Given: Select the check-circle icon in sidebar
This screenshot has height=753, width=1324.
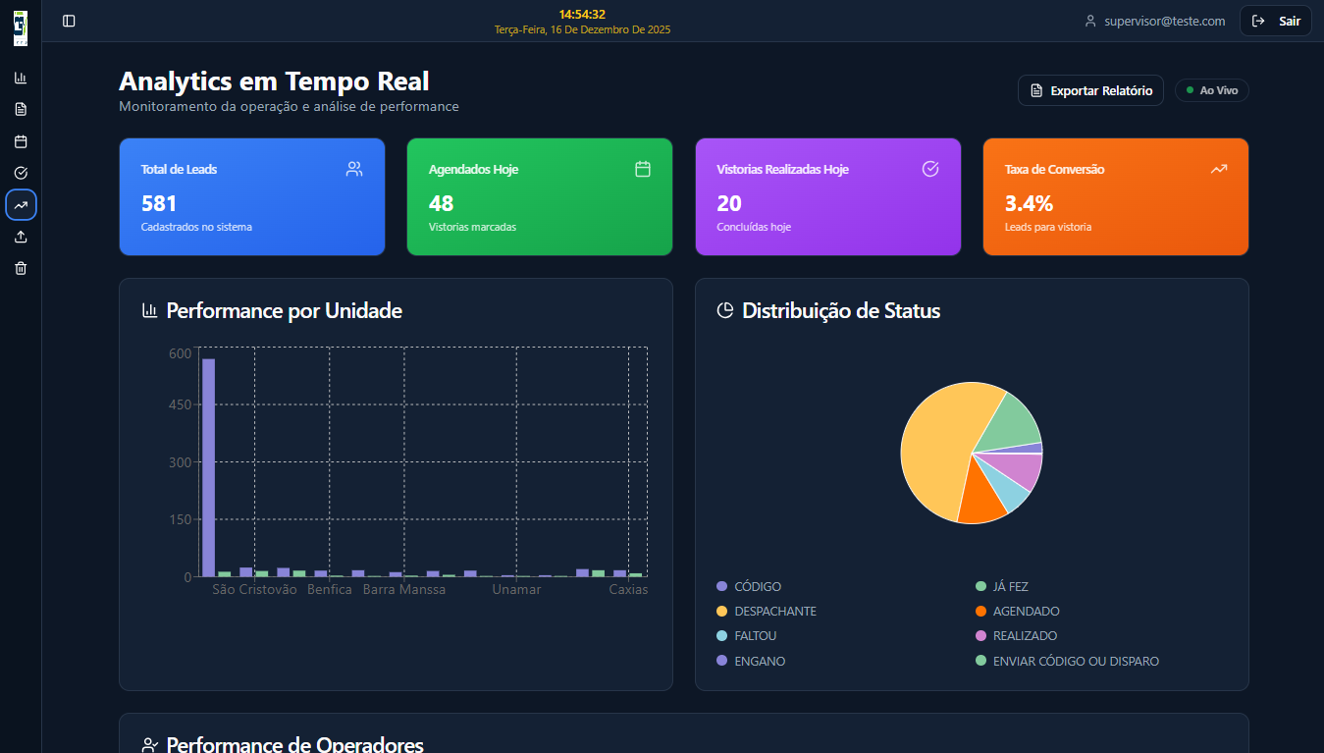Looking at the screenshot, I should [21, 173].
